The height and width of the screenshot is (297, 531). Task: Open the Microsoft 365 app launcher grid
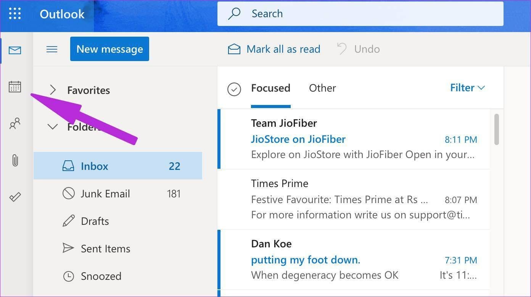click(15, 14)
